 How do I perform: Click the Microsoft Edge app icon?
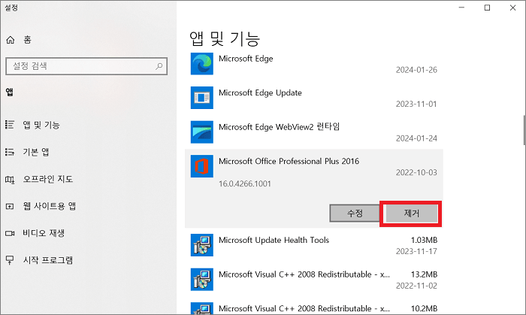(202, 63)
